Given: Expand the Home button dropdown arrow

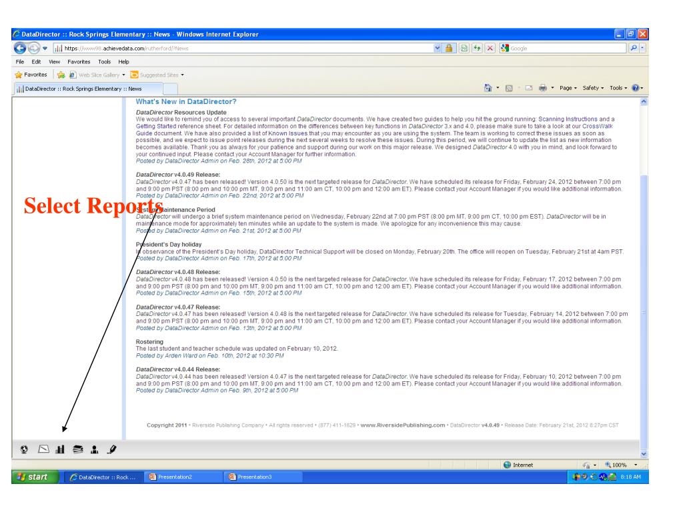Looking at the screenshot, I should coord(498,88).
